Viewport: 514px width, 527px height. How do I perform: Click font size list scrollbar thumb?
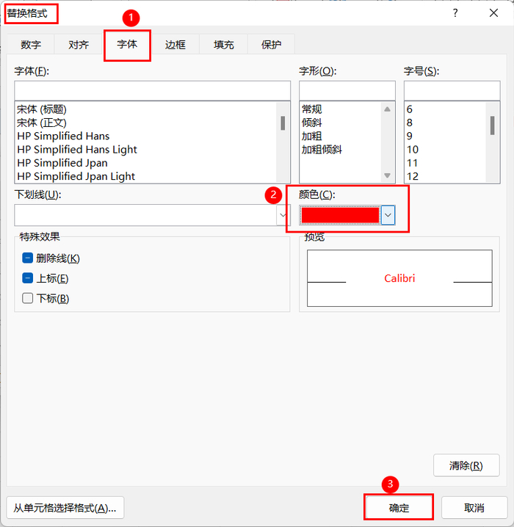coord(492,126)
